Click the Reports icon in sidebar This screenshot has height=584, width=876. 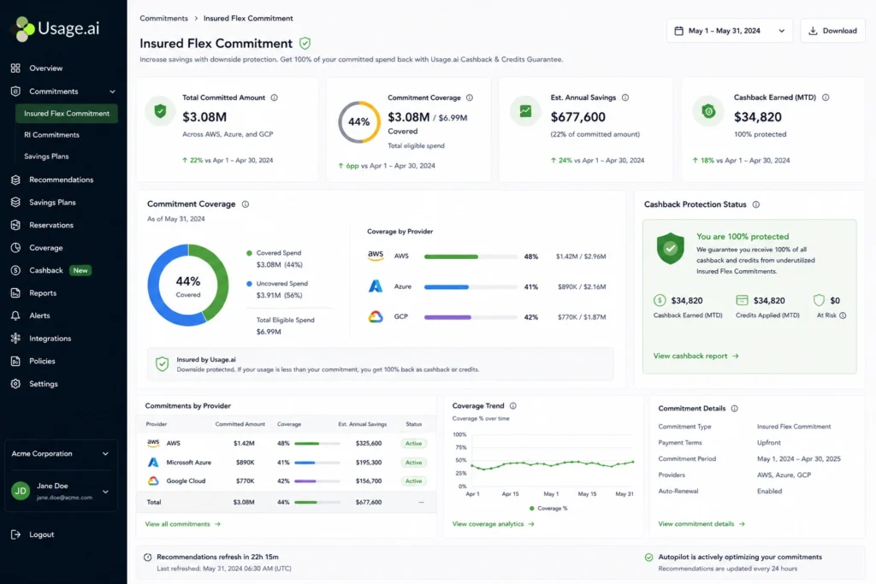pos(15,293)
